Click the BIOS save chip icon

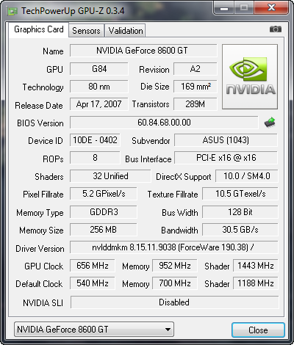(270, 123)
